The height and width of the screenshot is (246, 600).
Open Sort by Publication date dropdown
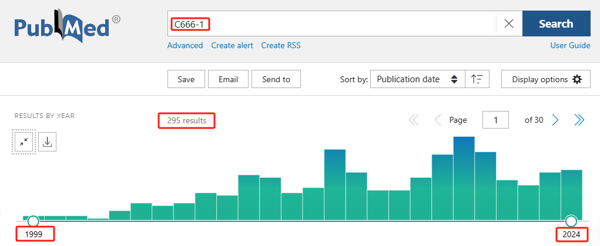pos(417,79)
